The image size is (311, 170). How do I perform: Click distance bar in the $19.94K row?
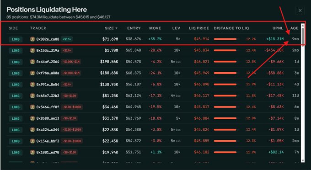point(225,152)
